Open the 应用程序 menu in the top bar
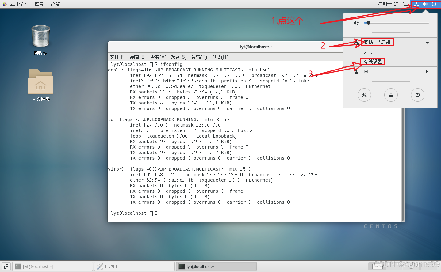The height and width of the screenshot is (272, 441). click(19, 4)
